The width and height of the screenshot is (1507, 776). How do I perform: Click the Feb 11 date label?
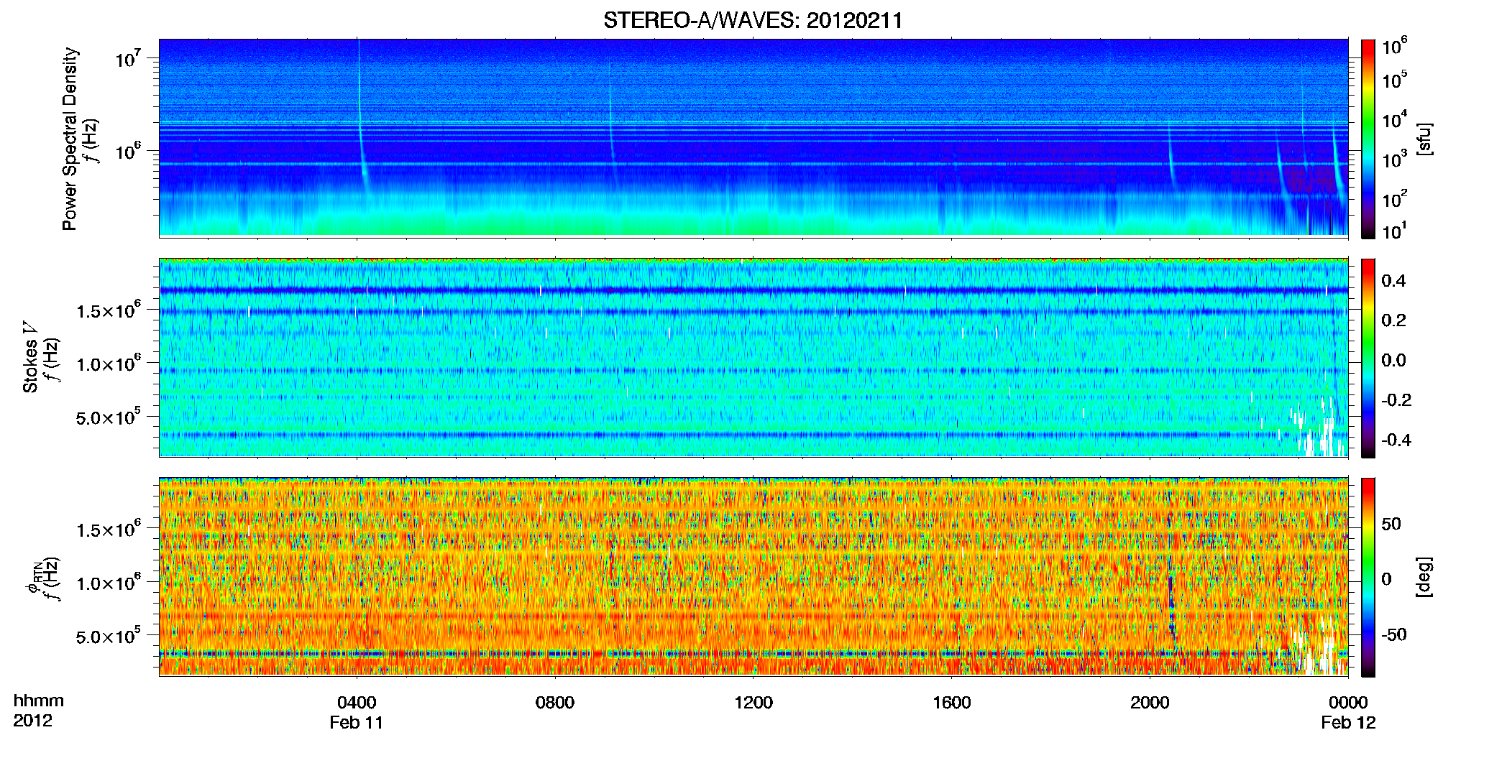click(357, 722)
